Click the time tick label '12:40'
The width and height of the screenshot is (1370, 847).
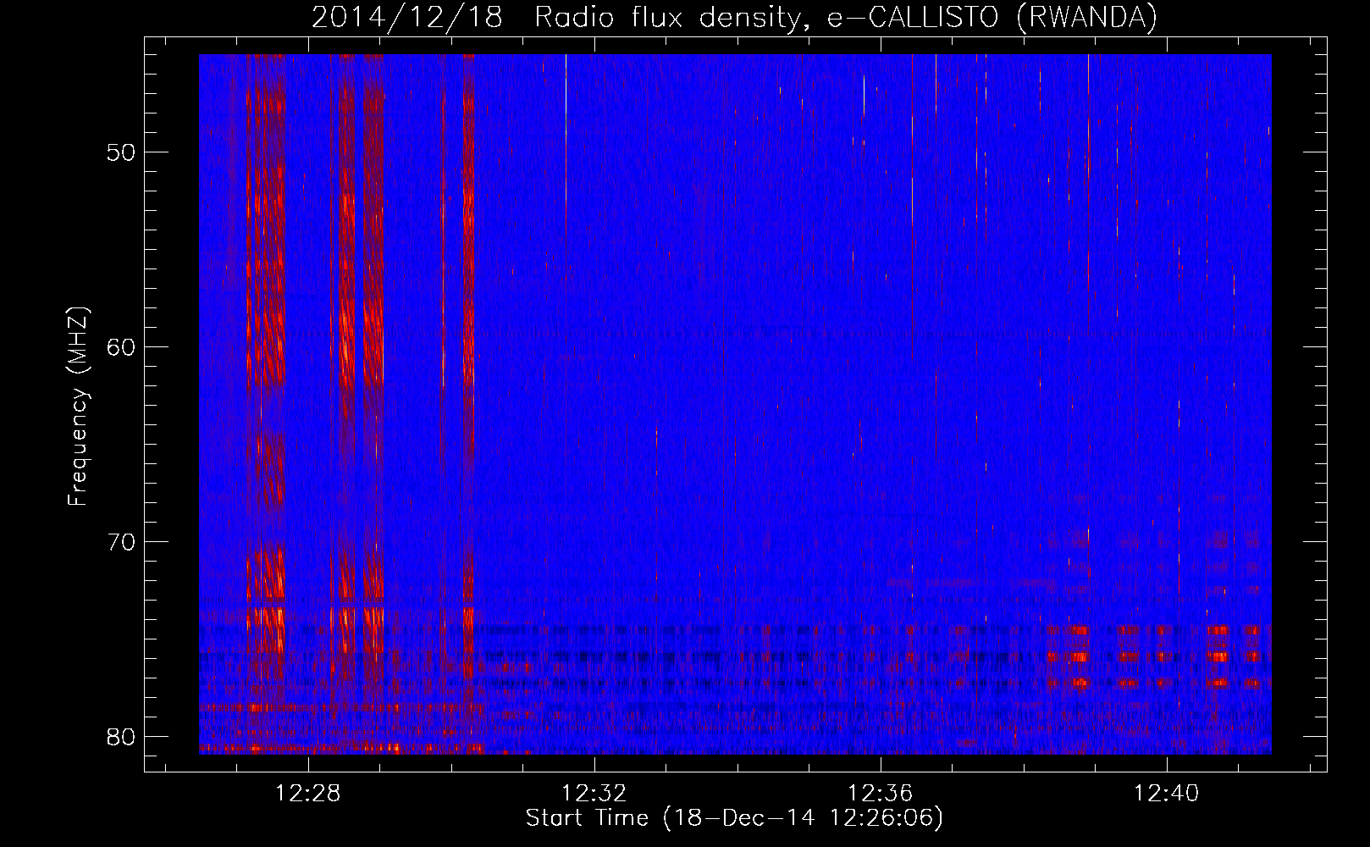click(x=1167, y=794)
